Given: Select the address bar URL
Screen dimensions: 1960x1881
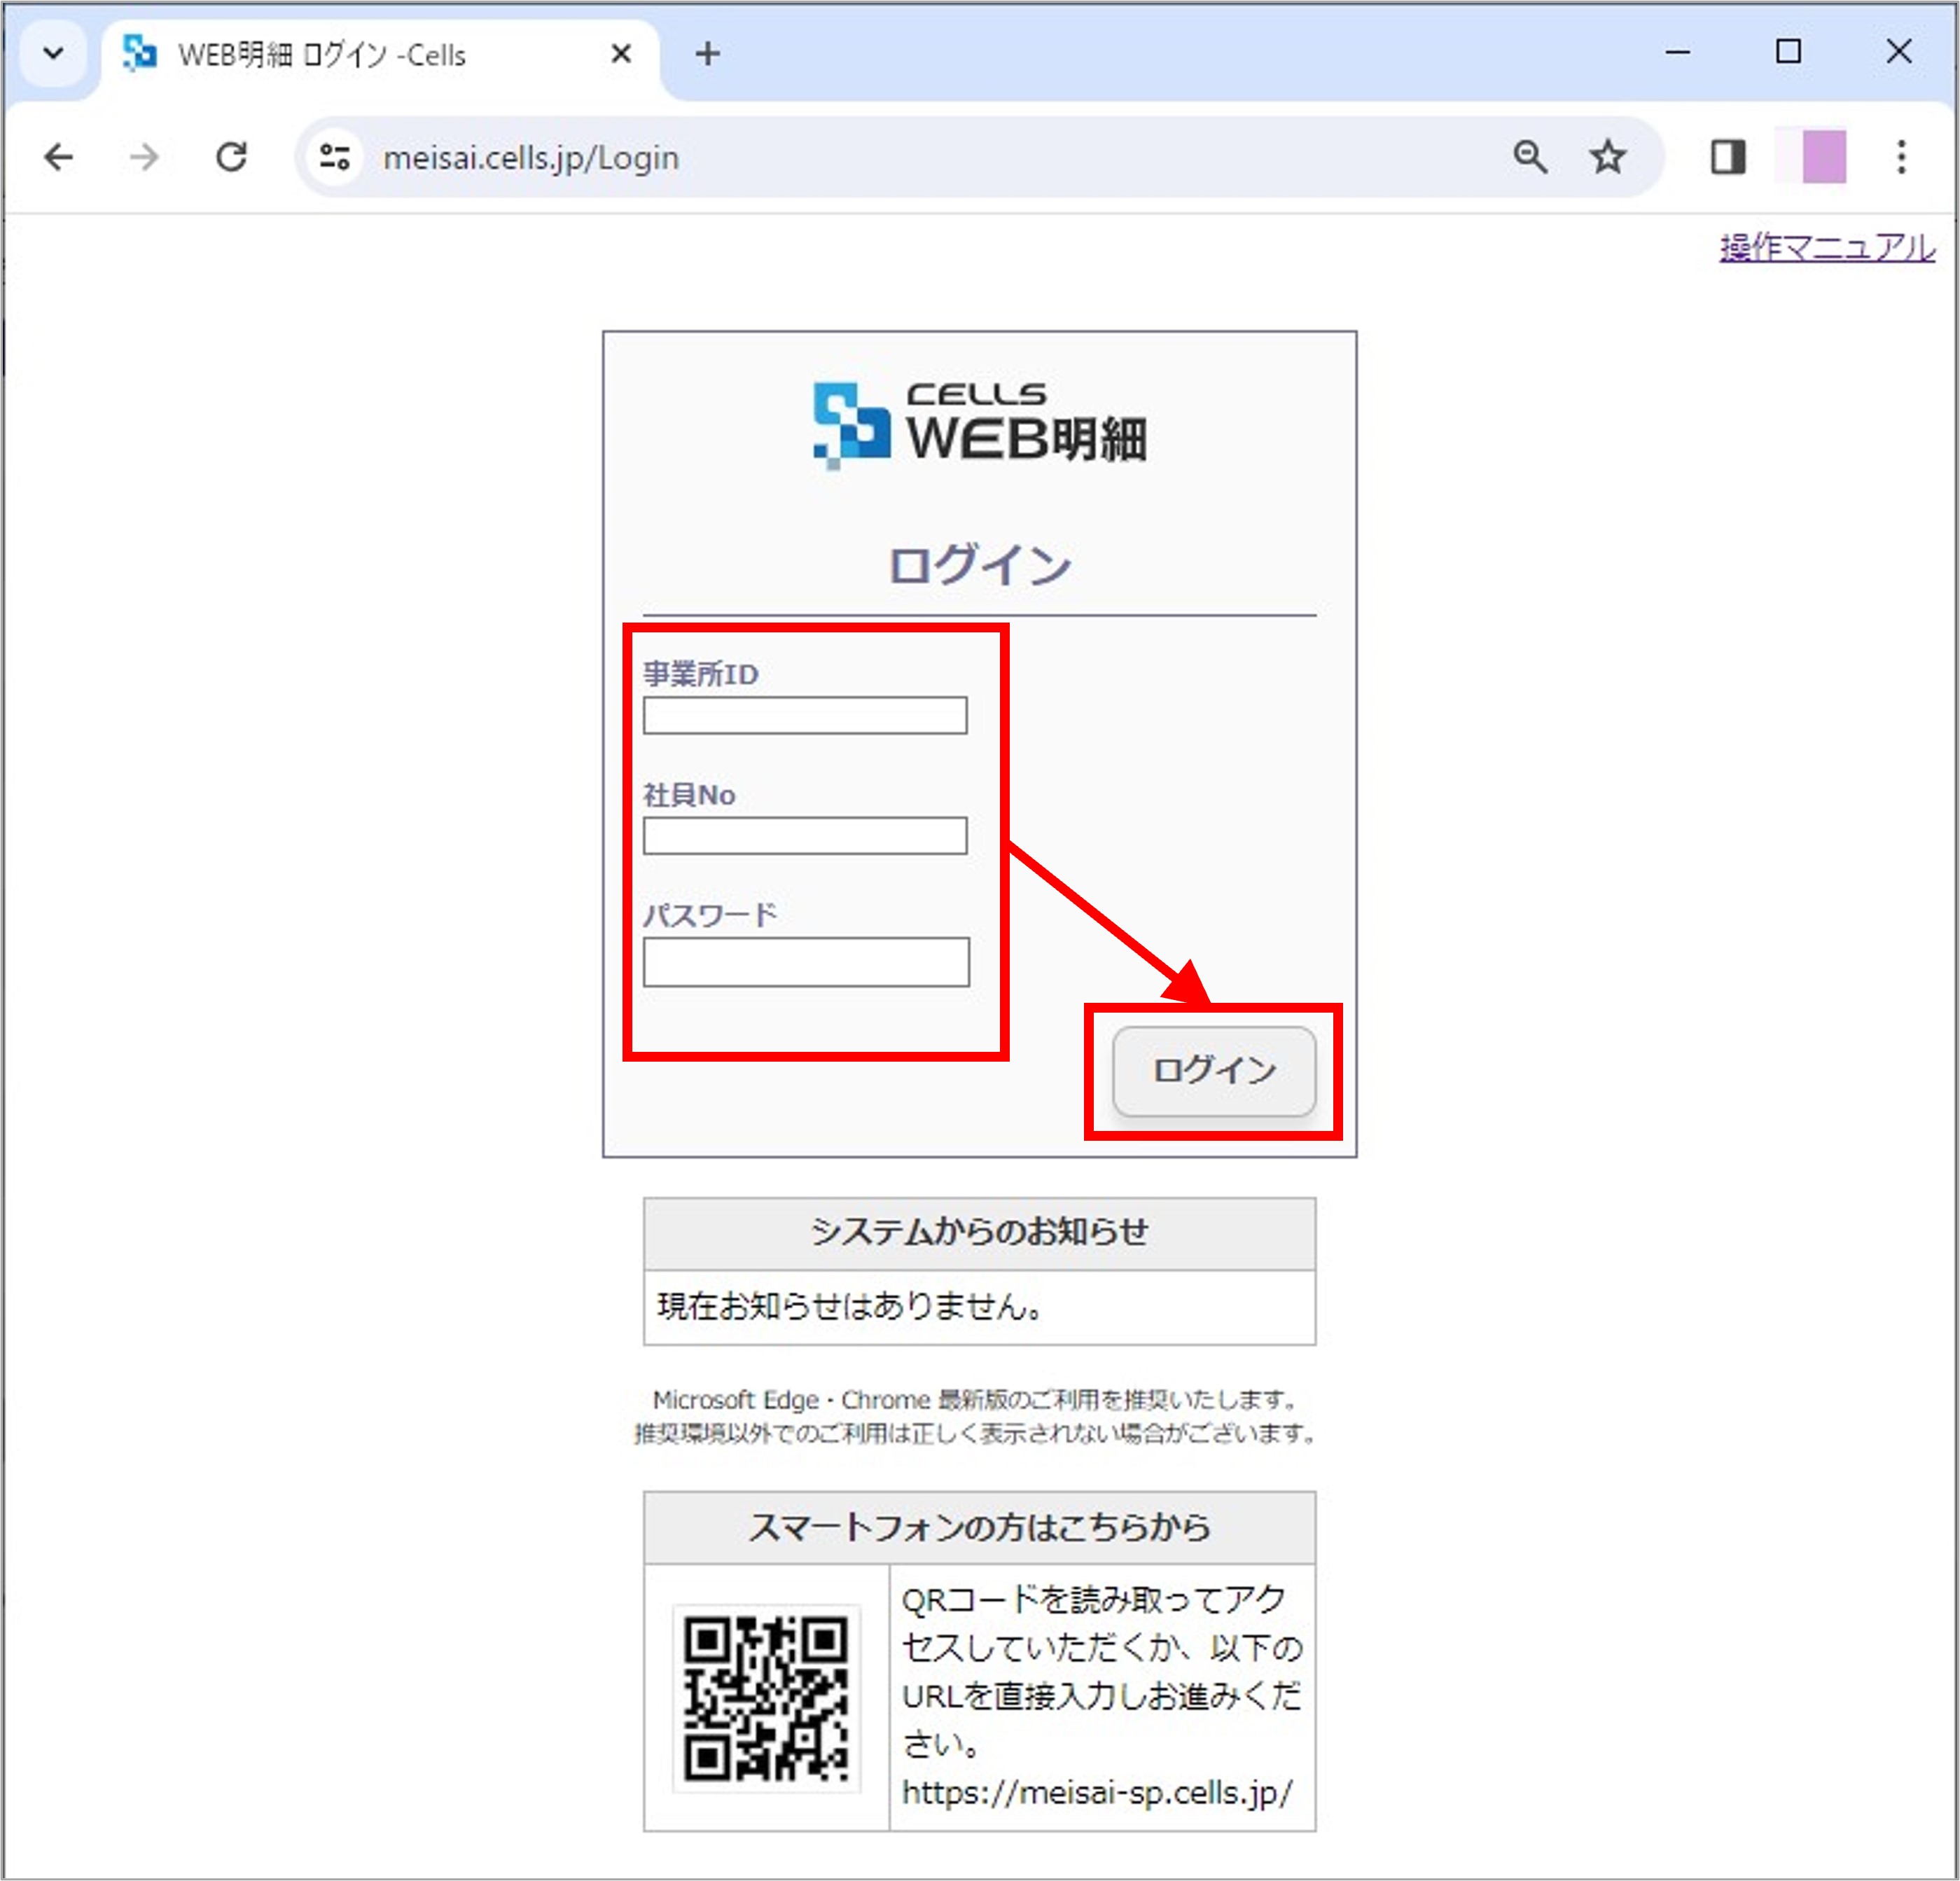Looking at the screenshot, I should click(530, 157).
